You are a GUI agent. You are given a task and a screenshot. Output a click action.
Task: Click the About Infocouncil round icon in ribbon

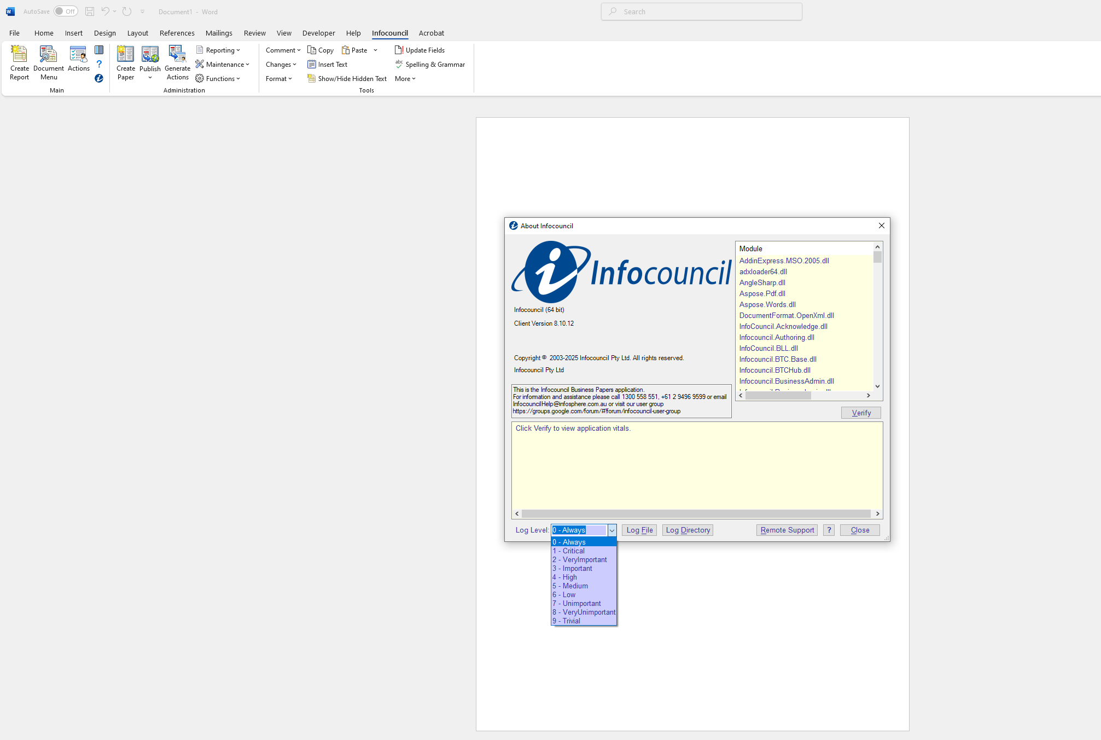(x=99, y=78)
